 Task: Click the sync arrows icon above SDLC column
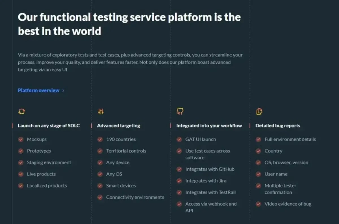coord(21,111)
